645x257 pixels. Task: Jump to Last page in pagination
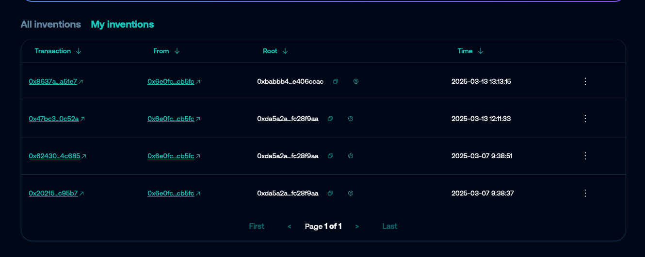[389, 227]
